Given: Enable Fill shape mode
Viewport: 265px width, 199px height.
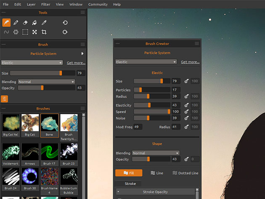Looking at the screenshot, I should pos(129,173).
